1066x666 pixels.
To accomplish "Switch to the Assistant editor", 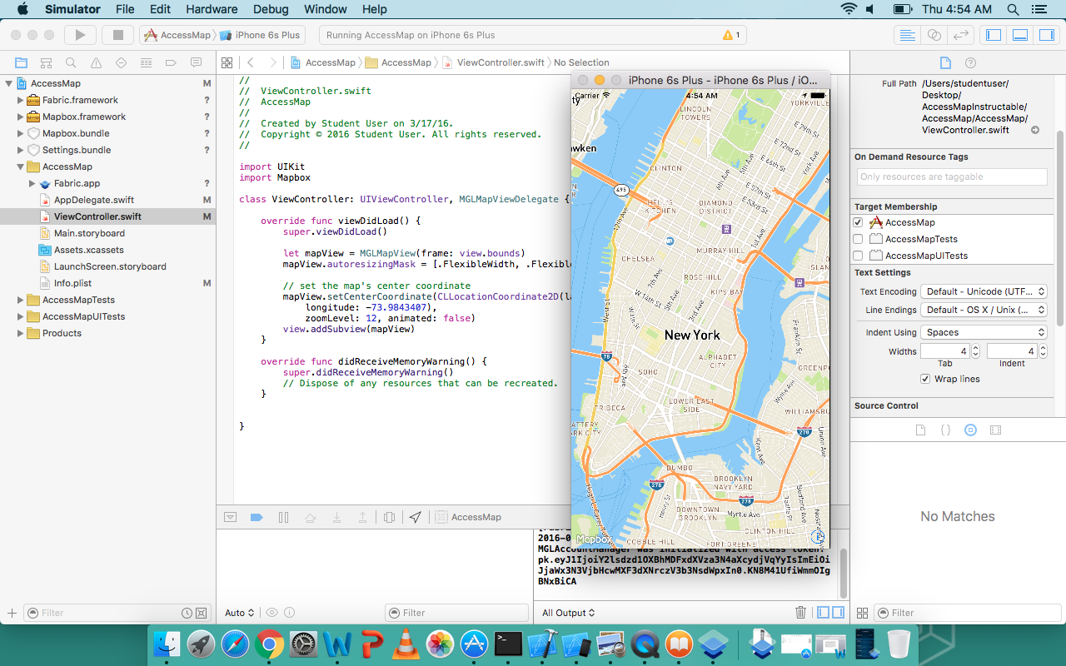I will 934,35.
